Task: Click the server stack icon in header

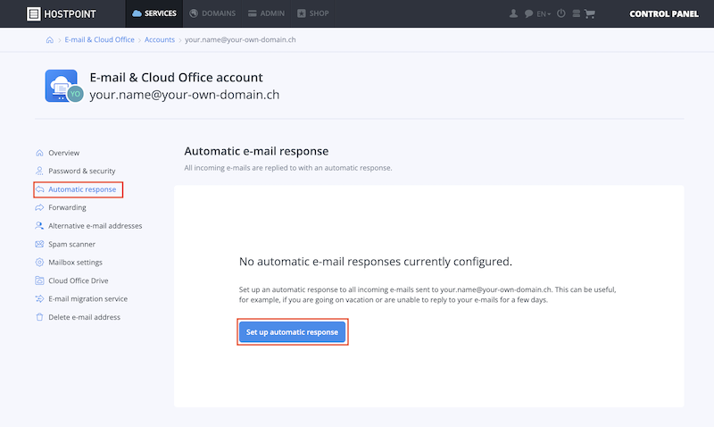Action: (x=576, y=13)
